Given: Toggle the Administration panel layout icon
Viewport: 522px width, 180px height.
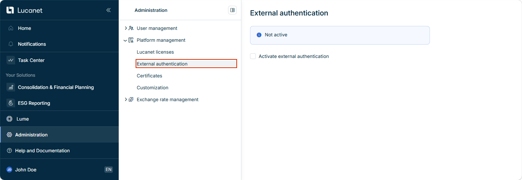Looking at the screenshot, I should pos(232,10).
